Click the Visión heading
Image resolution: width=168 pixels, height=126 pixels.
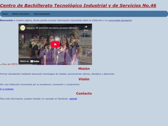(x=84, y=79)
